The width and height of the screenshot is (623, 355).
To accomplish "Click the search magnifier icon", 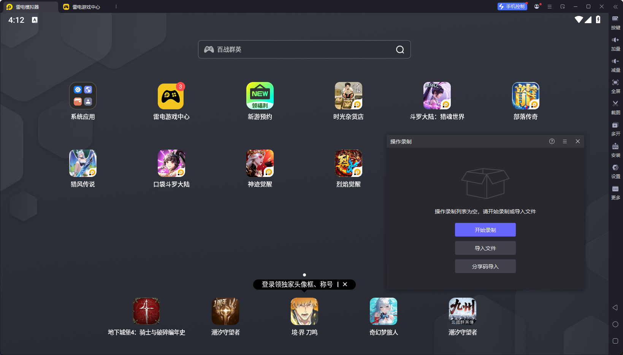I will tap(400, 49).
